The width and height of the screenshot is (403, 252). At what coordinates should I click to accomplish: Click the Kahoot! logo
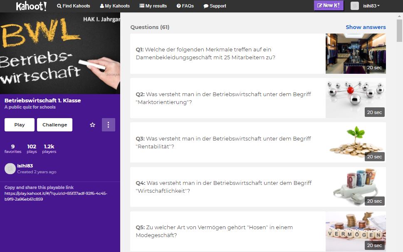point(31,6)
